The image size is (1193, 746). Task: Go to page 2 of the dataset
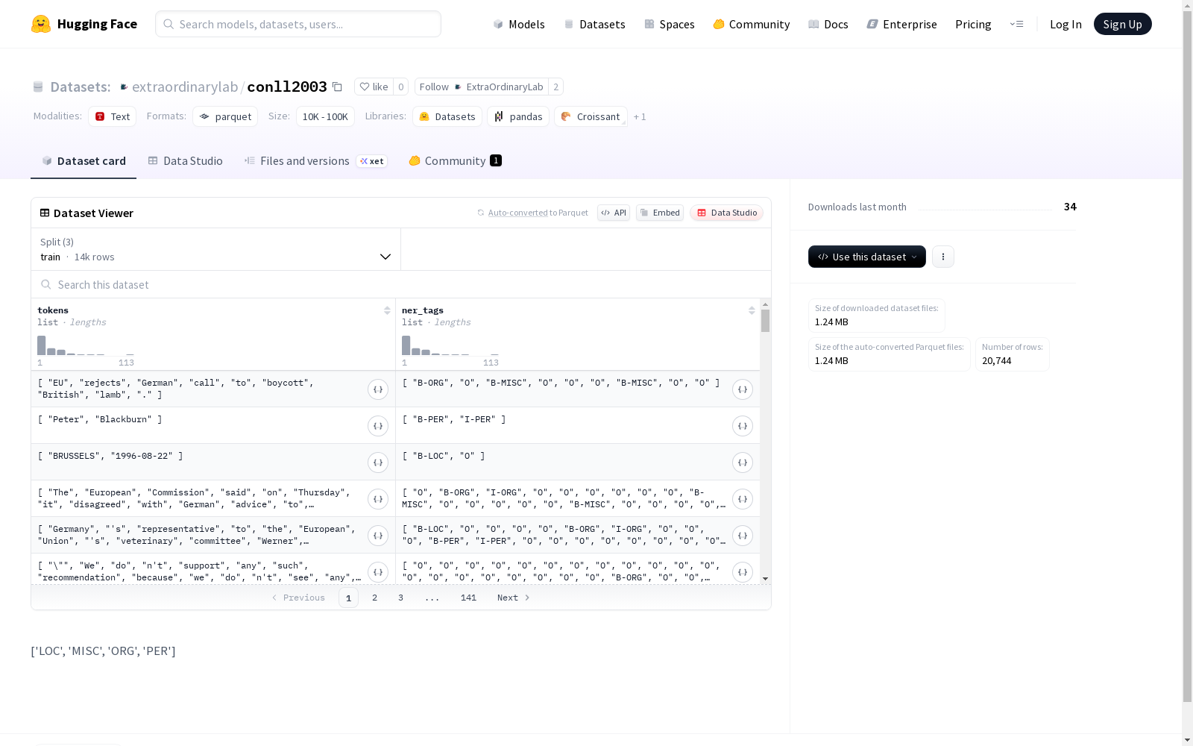pyautogui.click(x=374, y=598)
